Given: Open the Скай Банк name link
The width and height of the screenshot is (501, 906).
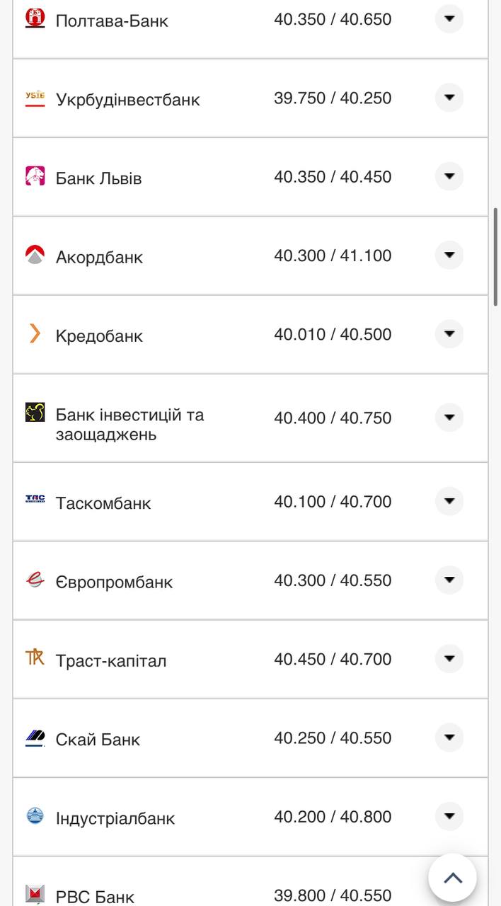Looking at the screenshot, I should pos(98,740).
